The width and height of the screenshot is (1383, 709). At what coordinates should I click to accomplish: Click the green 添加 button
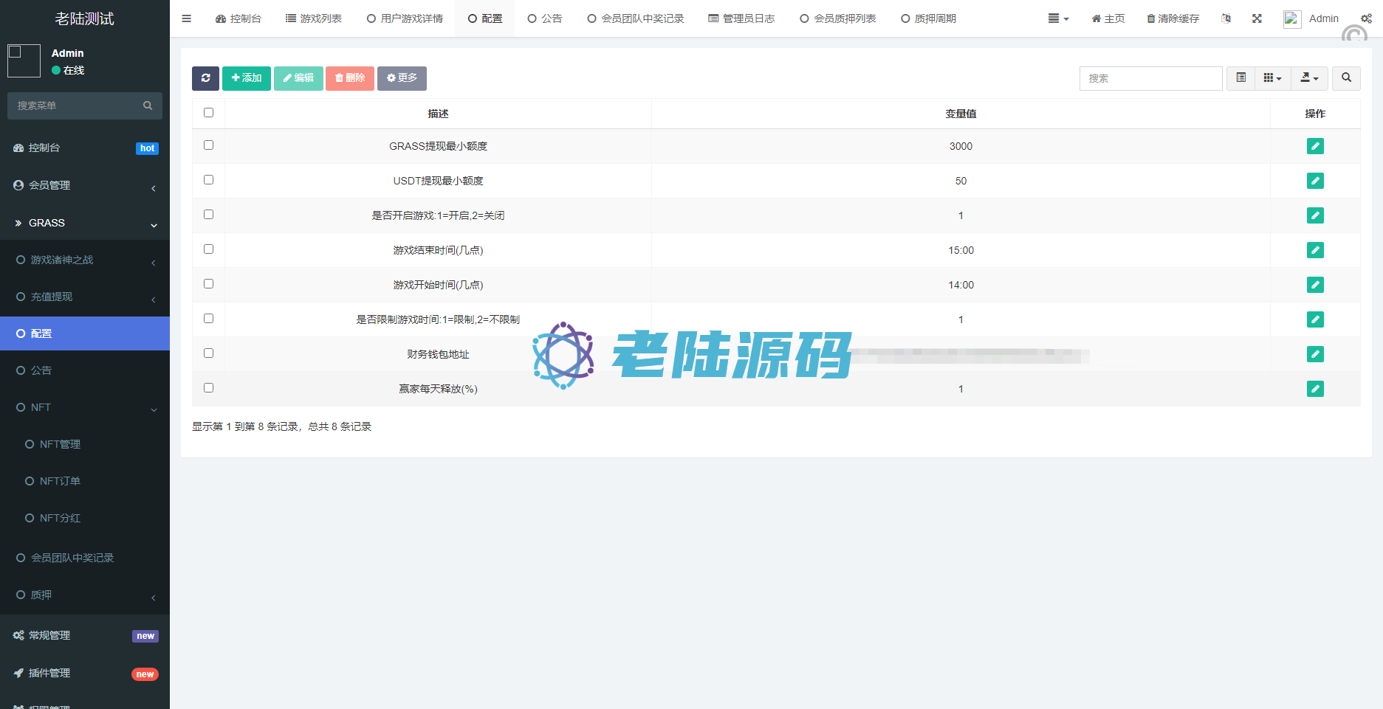(x=247, y=78)
